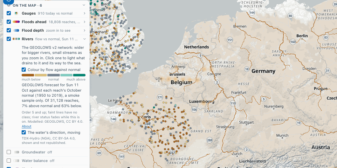Click the Gauges pie-chart layer icon

[x=16, y=13]
